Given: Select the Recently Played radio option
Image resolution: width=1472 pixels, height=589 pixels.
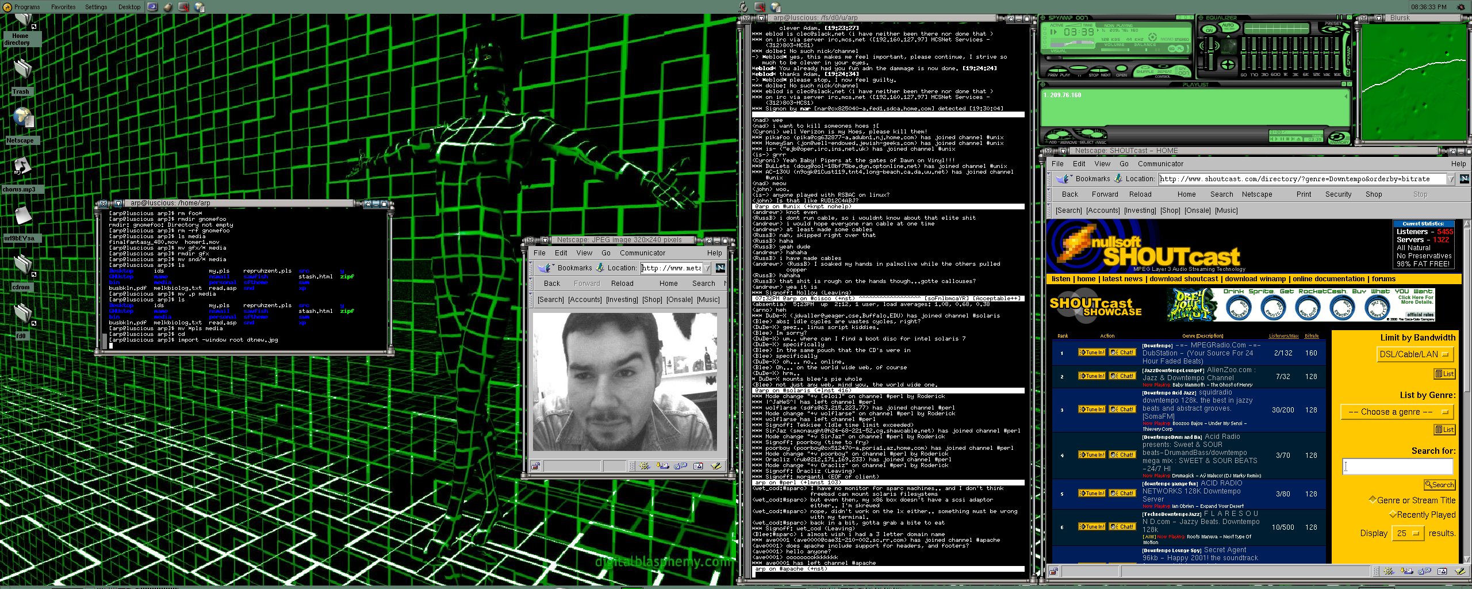Looking at the screenshot, I should click(x=1393, y=514).
